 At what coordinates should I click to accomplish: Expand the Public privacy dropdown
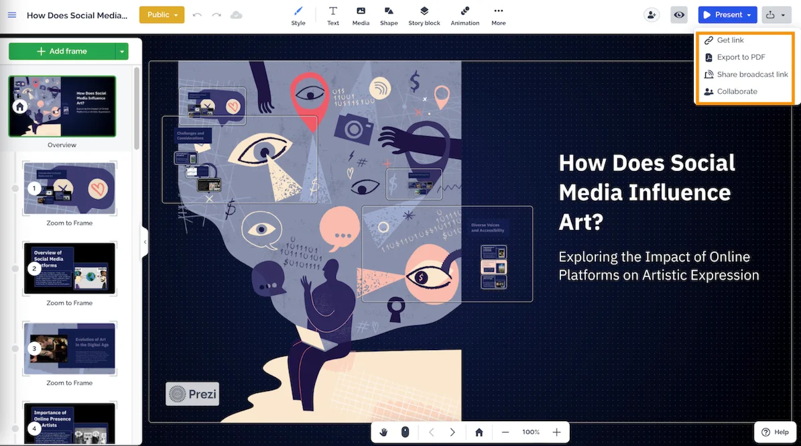[x=162, y=15]
